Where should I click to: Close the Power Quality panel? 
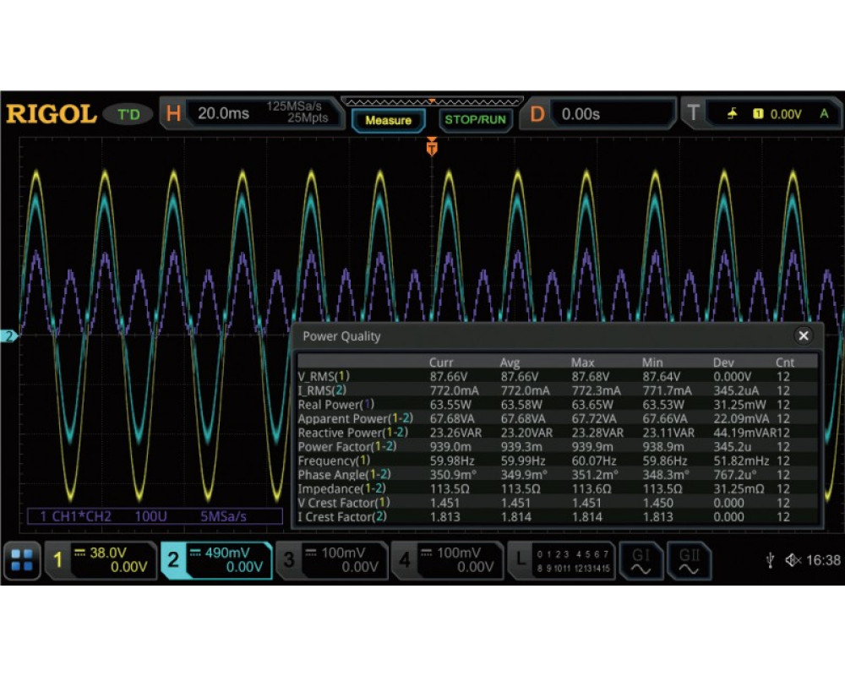pos(803,335)
